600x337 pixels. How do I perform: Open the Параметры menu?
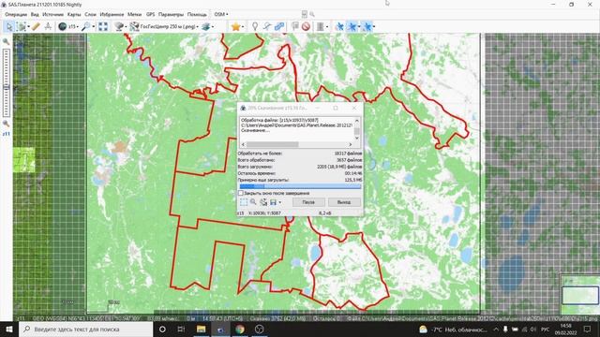click(171, 15)
